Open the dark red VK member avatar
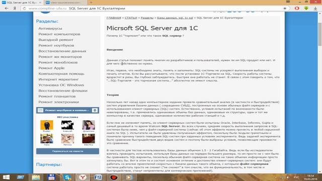The image size is (322, 181). [89, 139]
